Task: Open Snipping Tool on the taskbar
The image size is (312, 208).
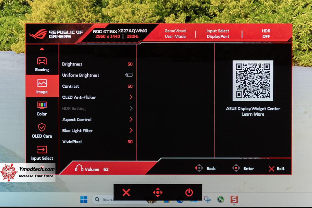Action: [207, 199]
